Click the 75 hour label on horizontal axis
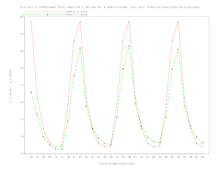Image resolution: width=221 pixels, height=171 pixels. 184,157
